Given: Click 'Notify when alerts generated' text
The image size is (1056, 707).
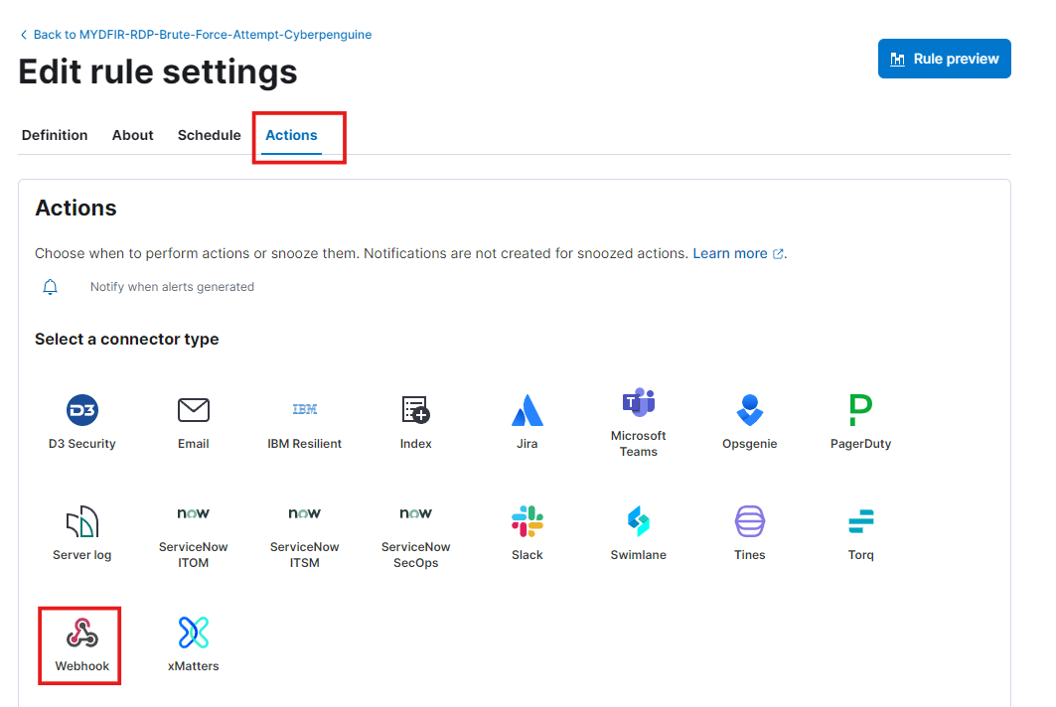Looking at the screenshot, I should (x=173, y=287).
